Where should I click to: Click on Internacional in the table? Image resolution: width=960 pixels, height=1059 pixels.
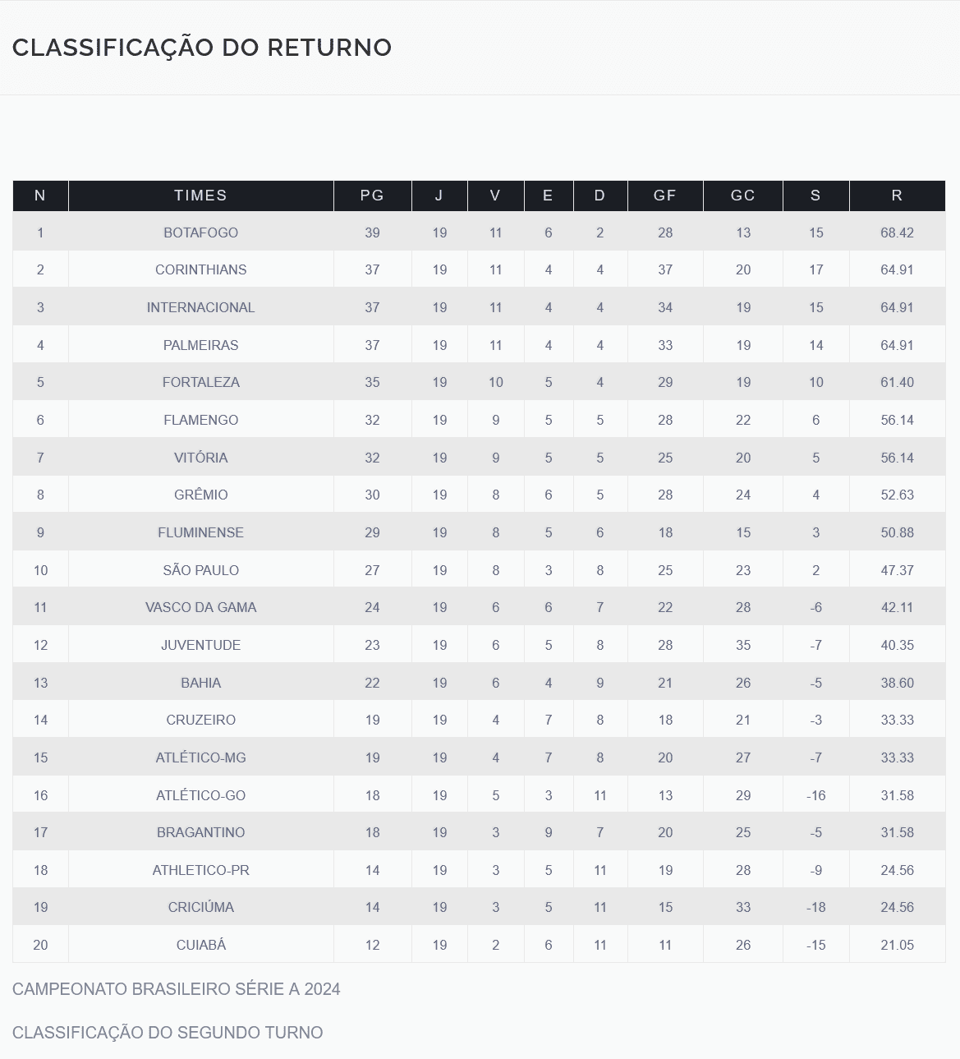click(x=200, y=307)
